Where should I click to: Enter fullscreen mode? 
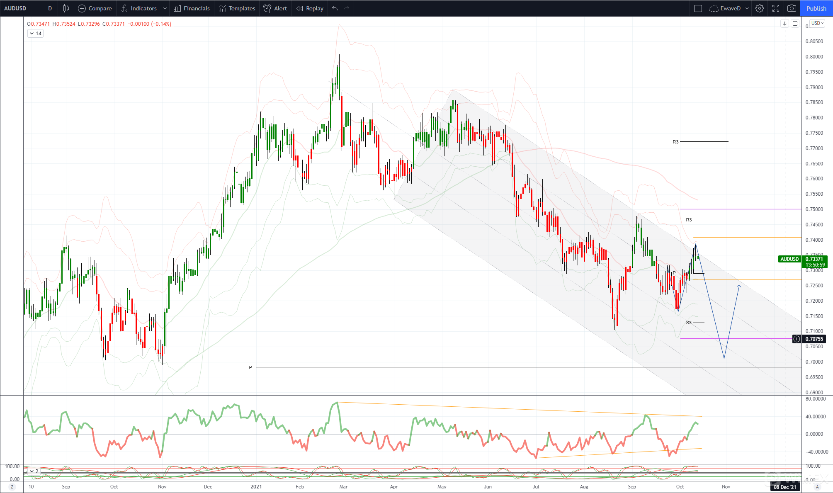coord(776,8)
